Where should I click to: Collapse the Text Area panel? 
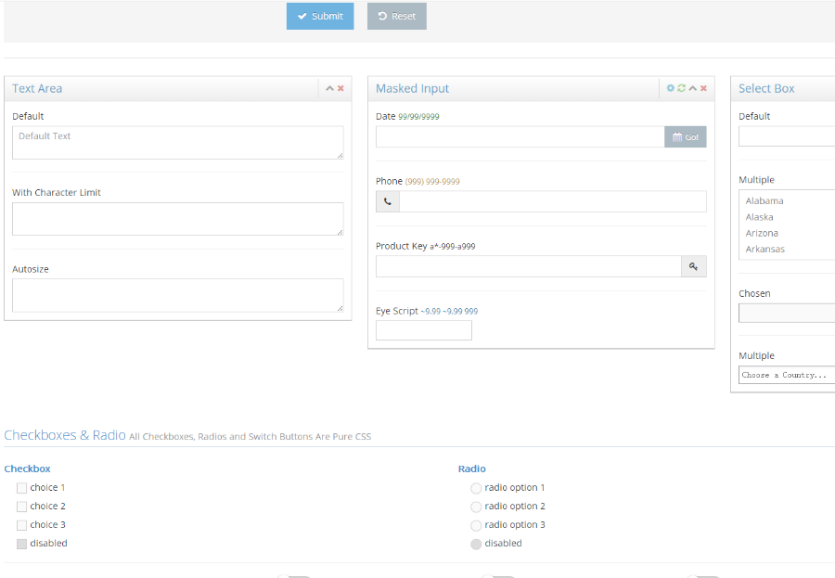329,88
